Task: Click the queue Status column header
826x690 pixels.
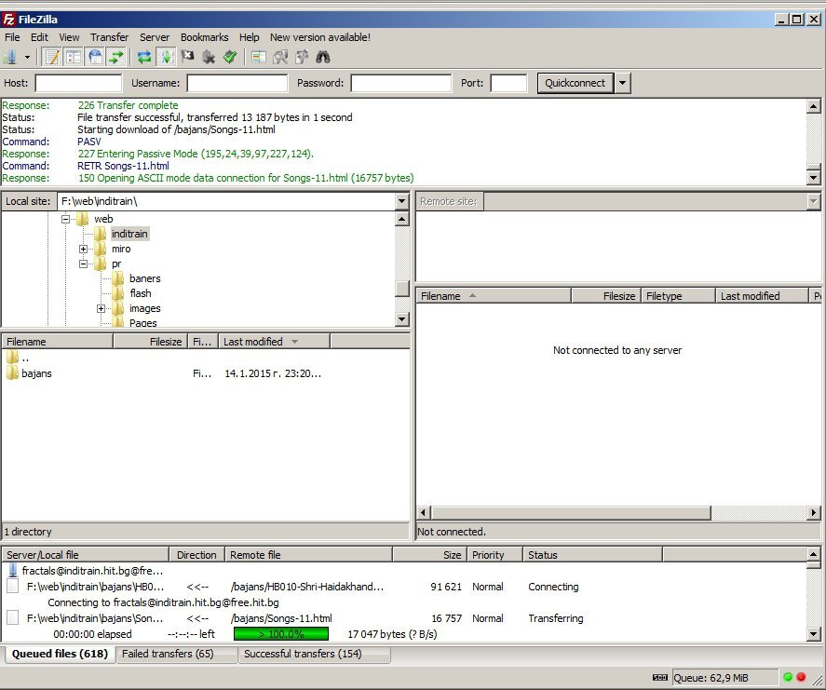Action: tap(592, 555)
